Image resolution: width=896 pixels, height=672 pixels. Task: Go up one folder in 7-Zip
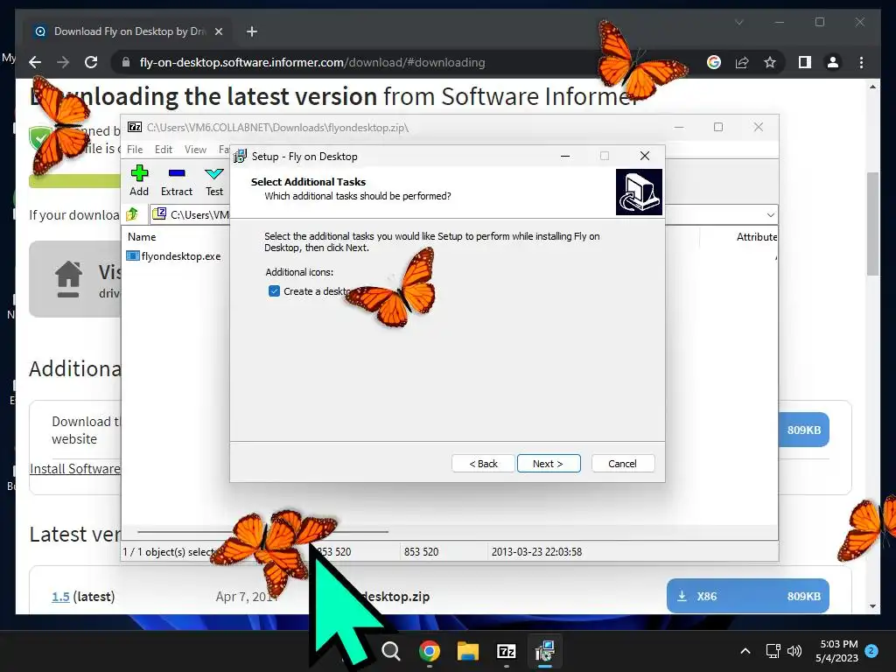133,214
